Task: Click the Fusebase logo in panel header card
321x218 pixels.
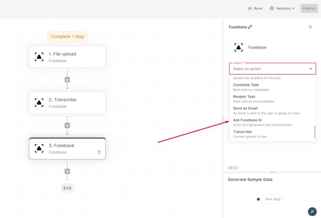Action: [239, 48]
